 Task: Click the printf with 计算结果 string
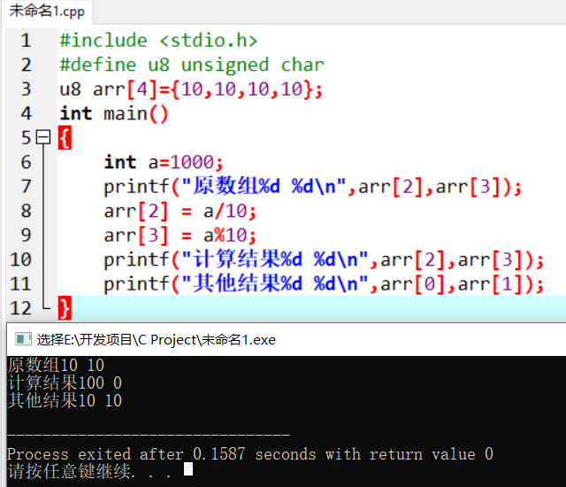point(324,260)
